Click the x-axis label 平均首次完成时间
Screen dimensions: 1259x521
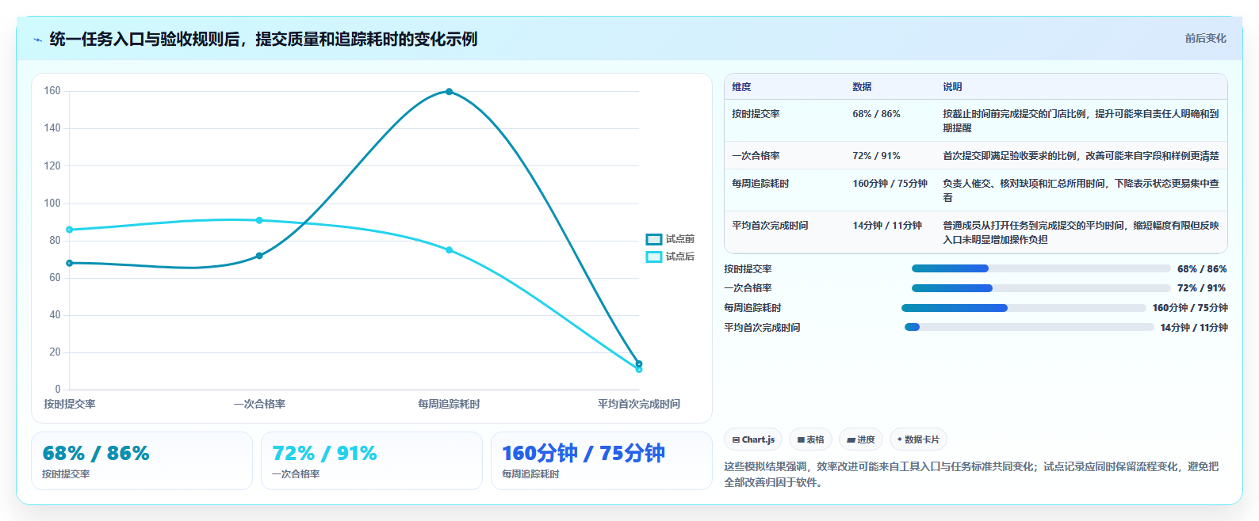coord(639,404)
